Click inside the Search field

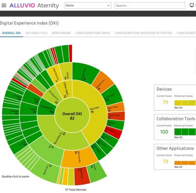150,6
